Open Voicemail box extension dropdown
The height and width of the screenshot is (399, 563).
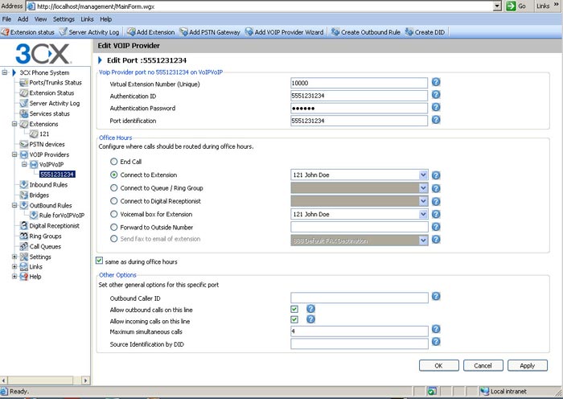point(423,214)
